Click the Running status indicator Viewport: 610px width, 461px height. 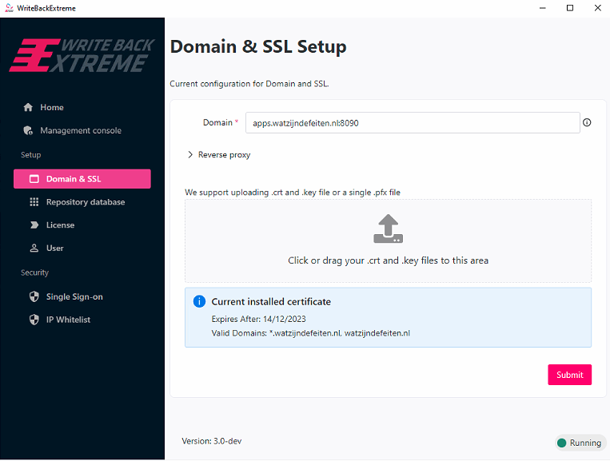pos(580,443)
